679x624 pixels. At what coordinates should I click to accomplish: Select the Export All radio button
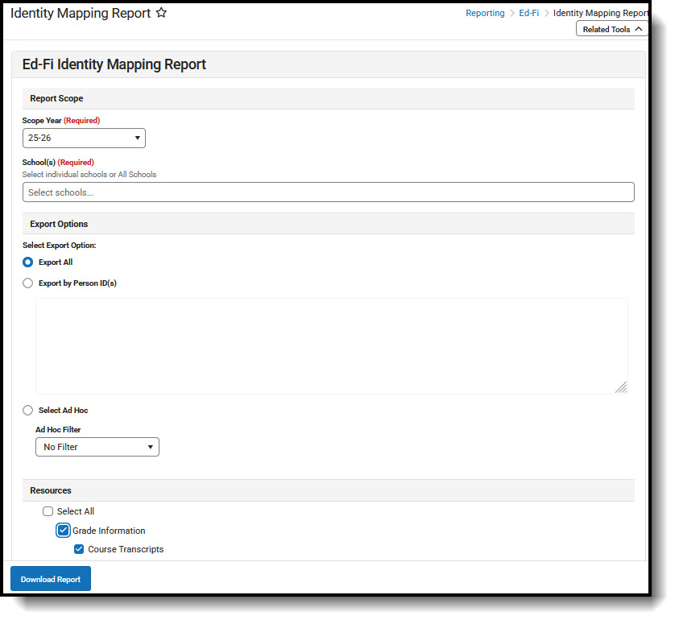click(27, 262)
